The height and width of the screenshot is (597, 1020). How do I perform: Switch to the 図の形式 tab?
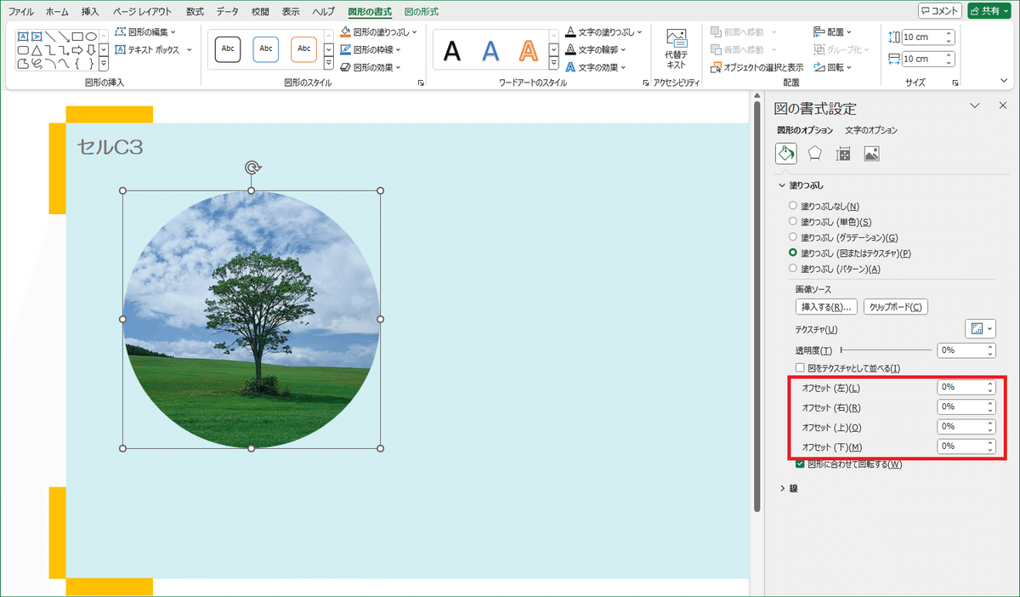[x=421, y=12]
